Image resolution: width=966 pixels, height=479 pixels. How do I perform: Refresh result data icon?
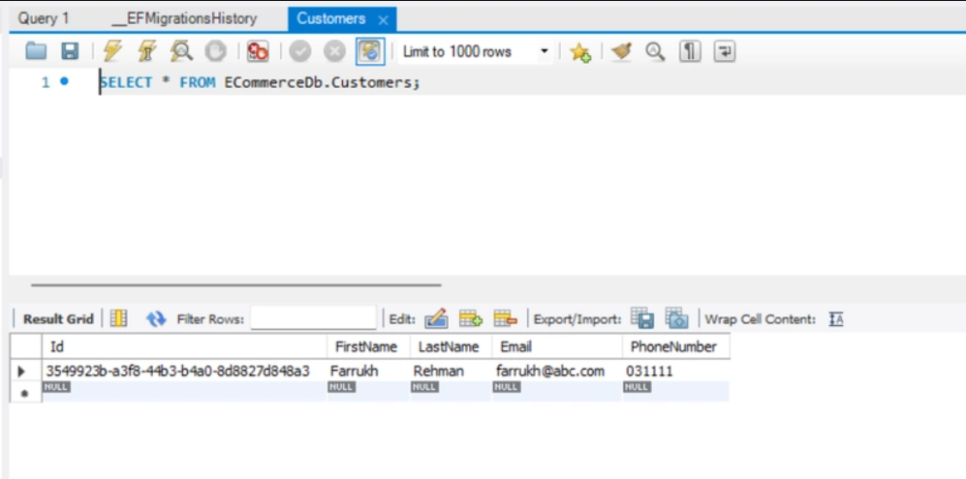pyautogui.click(x=156, y=319)
